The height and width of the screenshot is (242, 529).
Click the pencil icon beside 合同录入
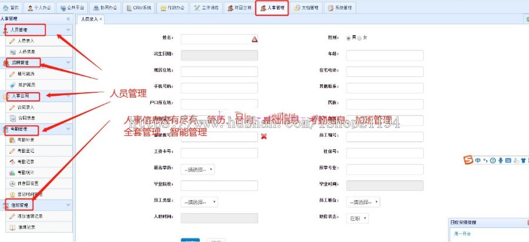point(12,107)
